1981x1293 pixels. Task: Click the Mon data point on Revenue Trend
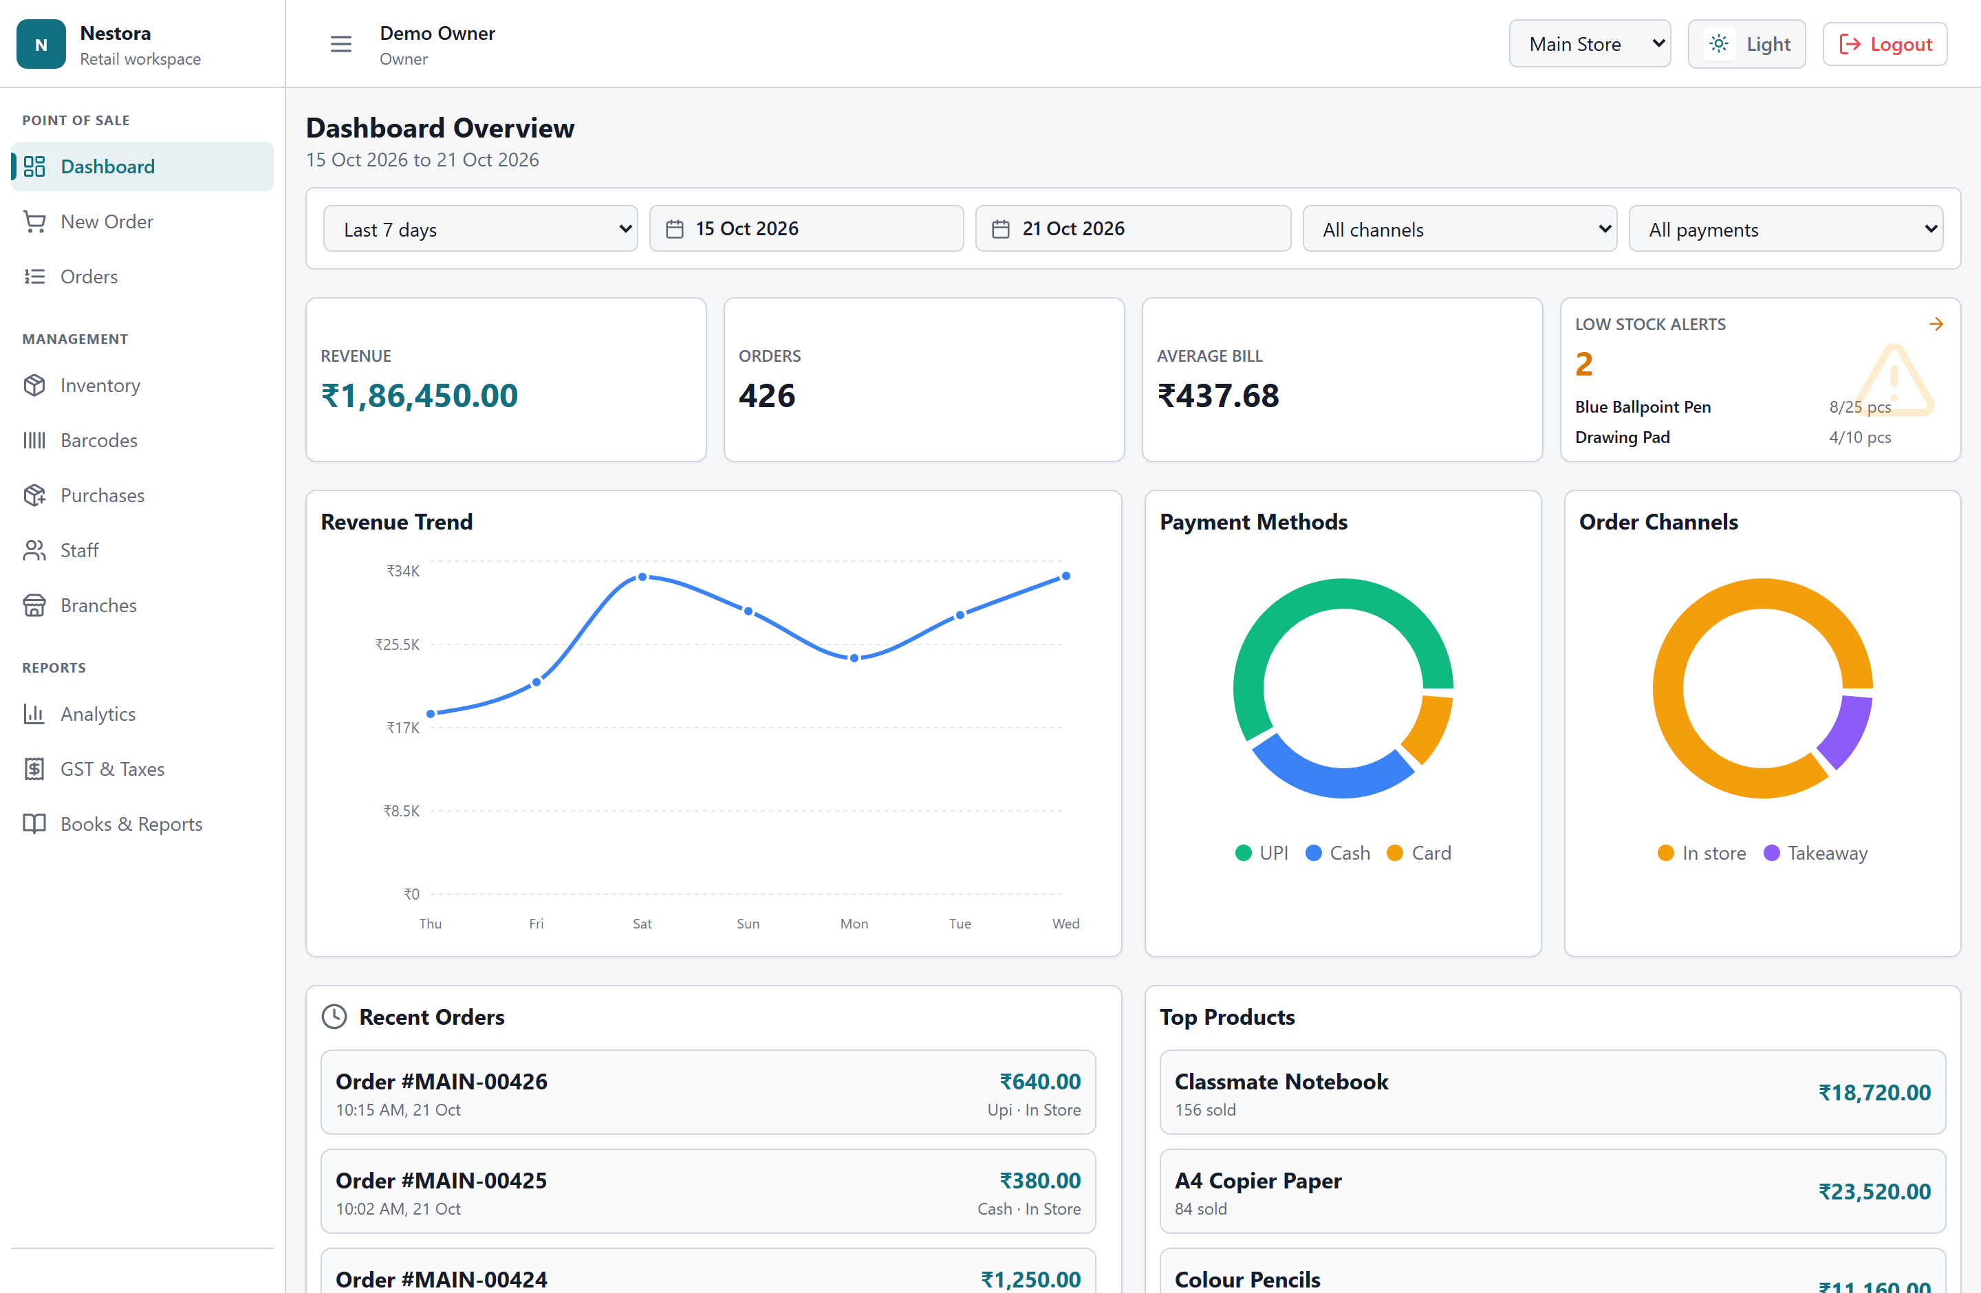click(x=854, y=658)
